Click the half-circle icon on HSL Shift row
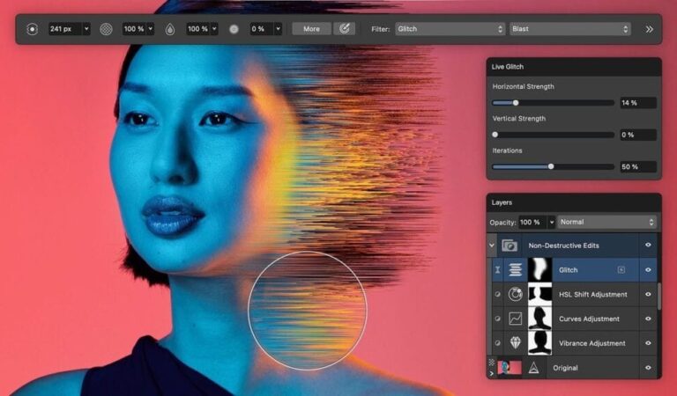This screenshot has height=396, width=677. (x=497, y=294)
